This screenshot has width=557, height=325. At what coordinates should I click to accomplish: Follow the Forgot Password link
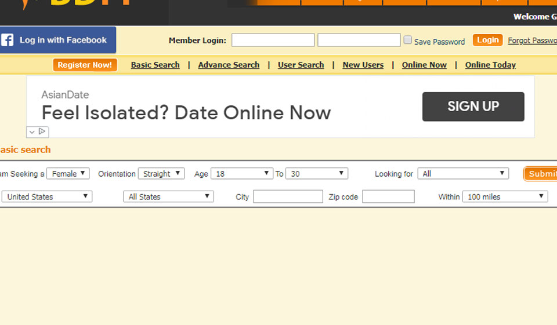(x=532, y=40)
